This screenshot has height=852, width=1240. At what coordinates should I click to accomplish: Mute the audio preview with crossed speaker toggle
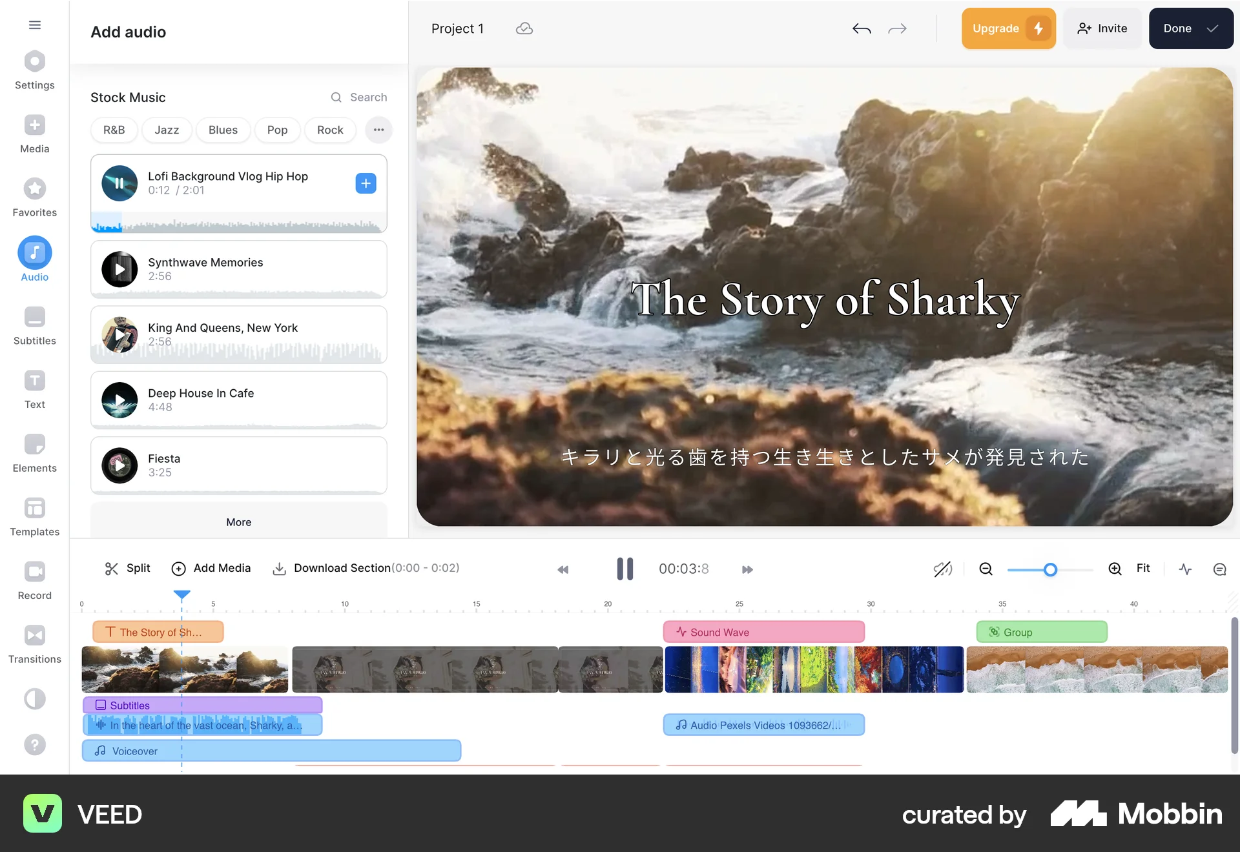(x=942, y=569)
